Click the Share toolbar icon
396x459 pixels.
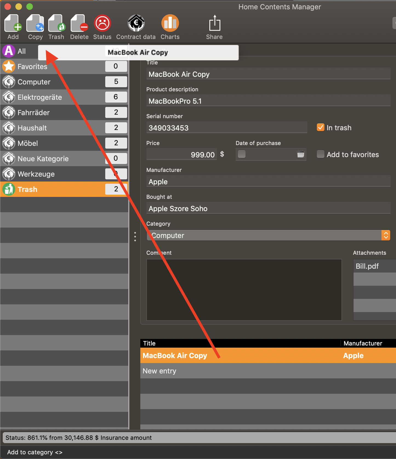(x=215, y=23)
